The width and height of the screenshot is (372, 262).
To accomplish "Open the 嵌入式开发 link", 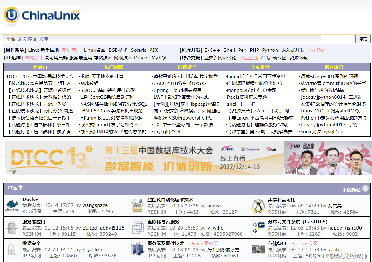I will 293,50.
